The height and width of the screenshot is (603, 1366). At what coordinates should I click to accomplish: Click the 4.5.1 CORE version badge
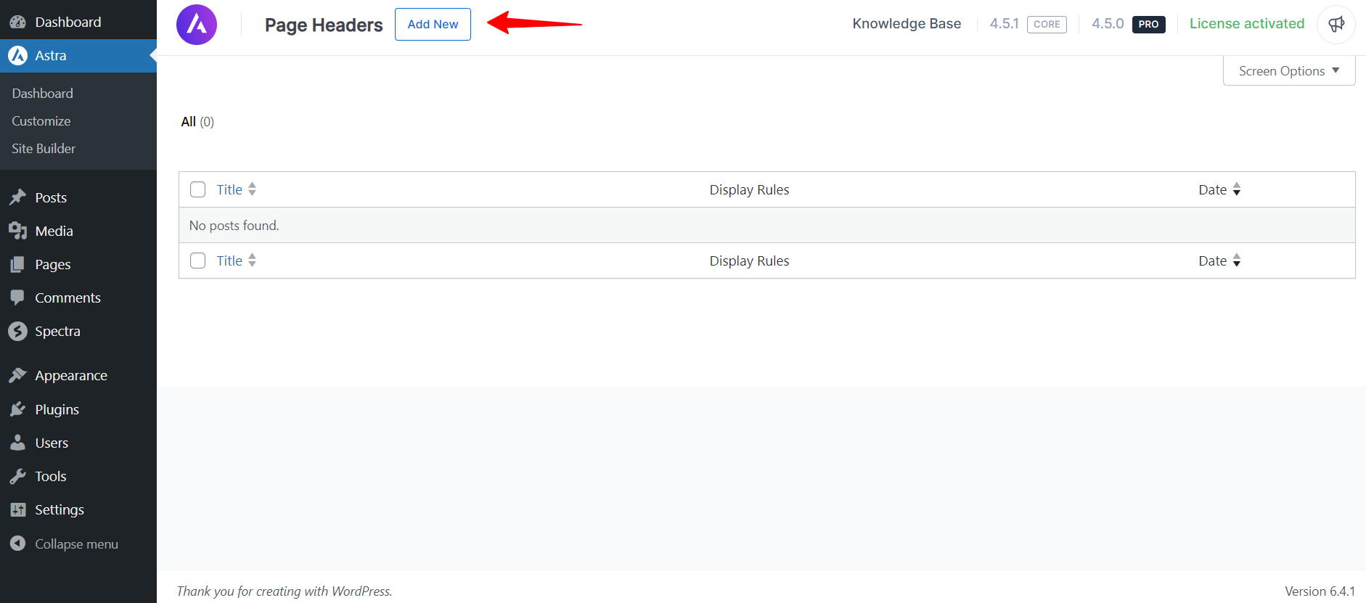click(x=1028, y=24)
